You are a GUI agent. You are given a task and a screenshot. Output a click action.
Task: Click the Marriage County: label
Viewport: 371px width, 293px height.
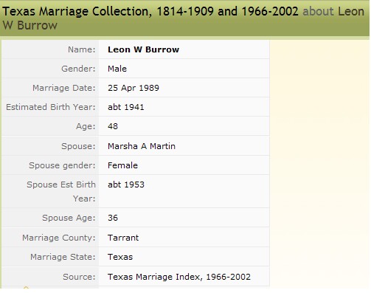[x=59, y=238]
